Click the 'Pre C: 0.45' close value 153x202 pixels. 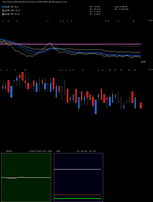(x=95, y=14)
